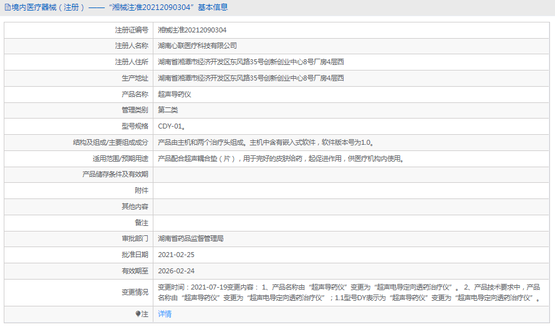Screen dimensions: 555x327
Task: Click the 审批部门 label
Action: (135, 239)
